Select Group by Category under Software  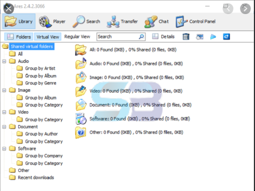[44, 163]
